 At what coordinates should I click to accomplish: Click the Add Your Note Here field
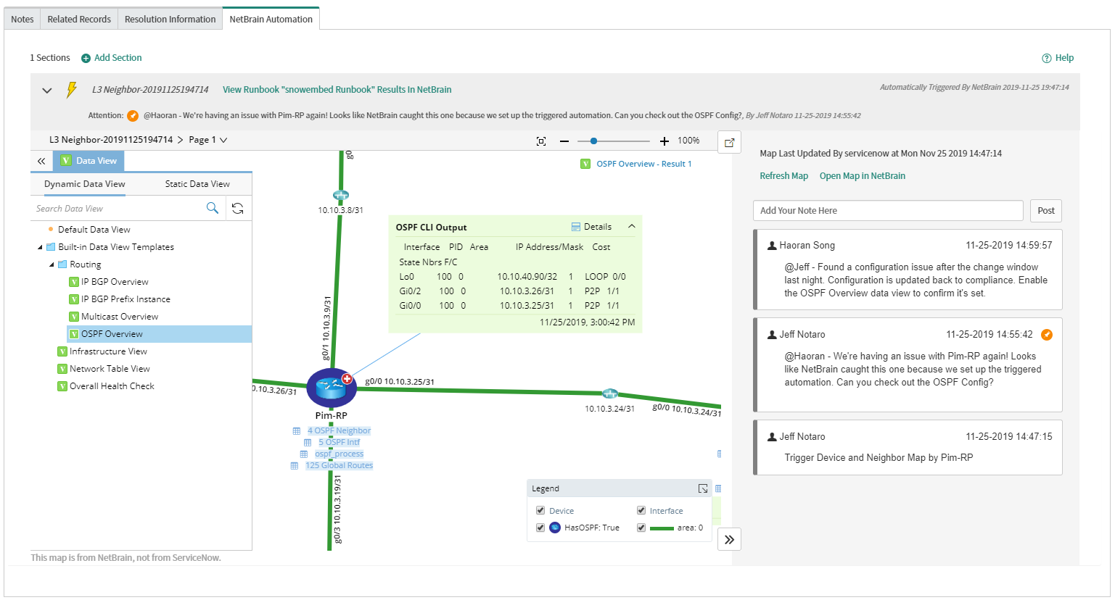[888, 211]
